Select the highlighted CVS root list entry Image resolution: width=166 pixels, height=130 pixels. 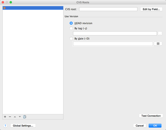click(33, 8)
